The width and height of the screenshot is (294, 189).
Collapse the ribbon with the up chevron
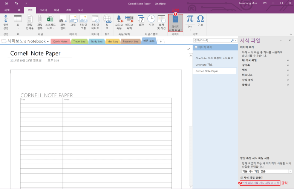pyautogui.click(x=291, y=34)
